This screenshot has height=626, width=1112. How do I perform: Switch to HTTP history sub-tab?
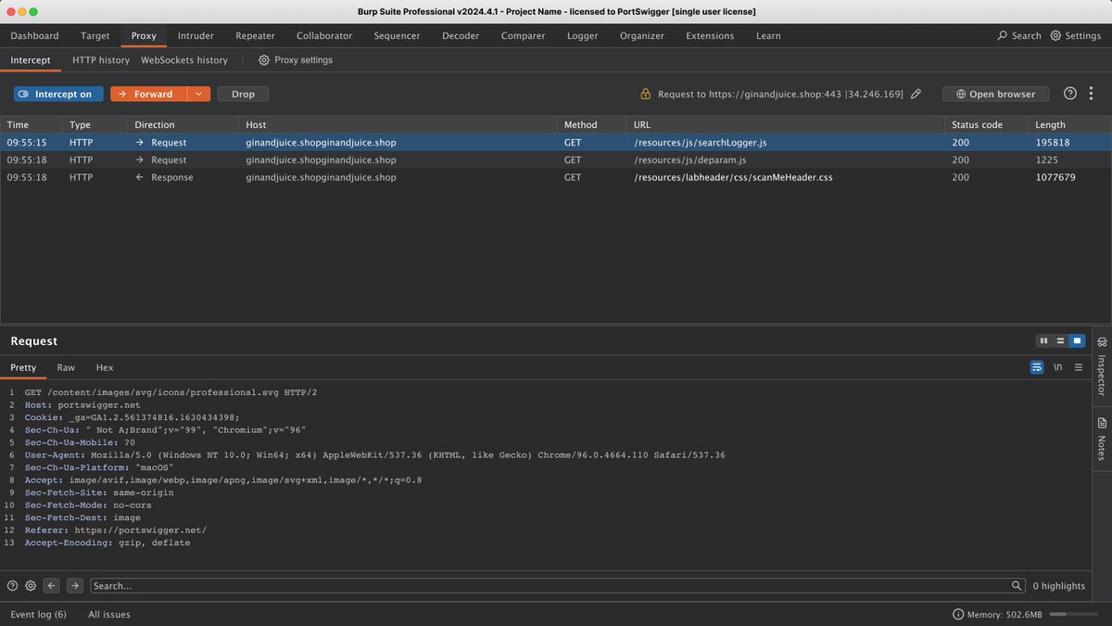click(x=101, y=60)
